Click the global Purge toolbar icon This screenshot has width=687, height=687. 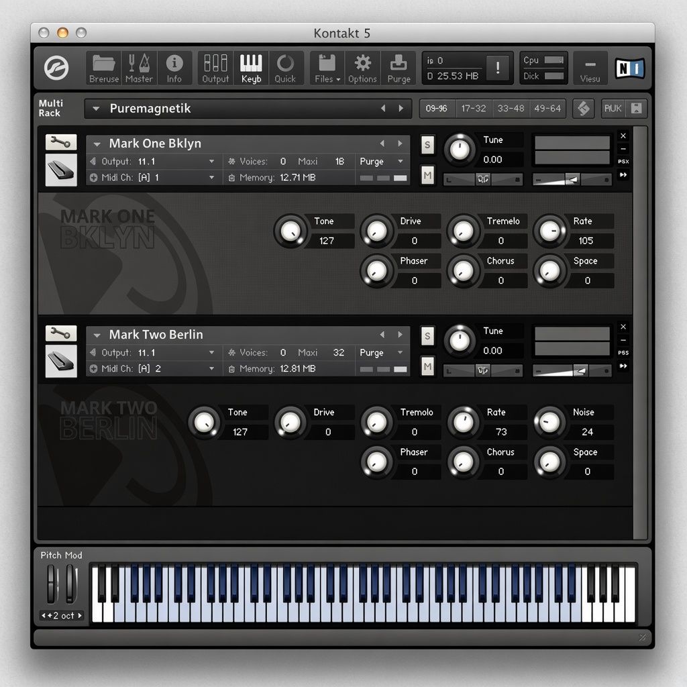coord(399,68)
